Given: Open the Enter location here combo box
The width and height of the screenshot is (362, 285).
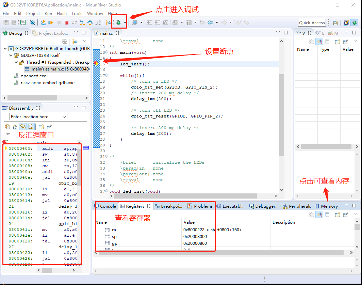Looking at the screenshot, I should [38, 117].
